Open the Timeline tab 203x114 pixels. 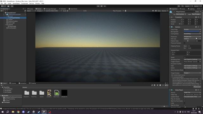pos(32,83)
